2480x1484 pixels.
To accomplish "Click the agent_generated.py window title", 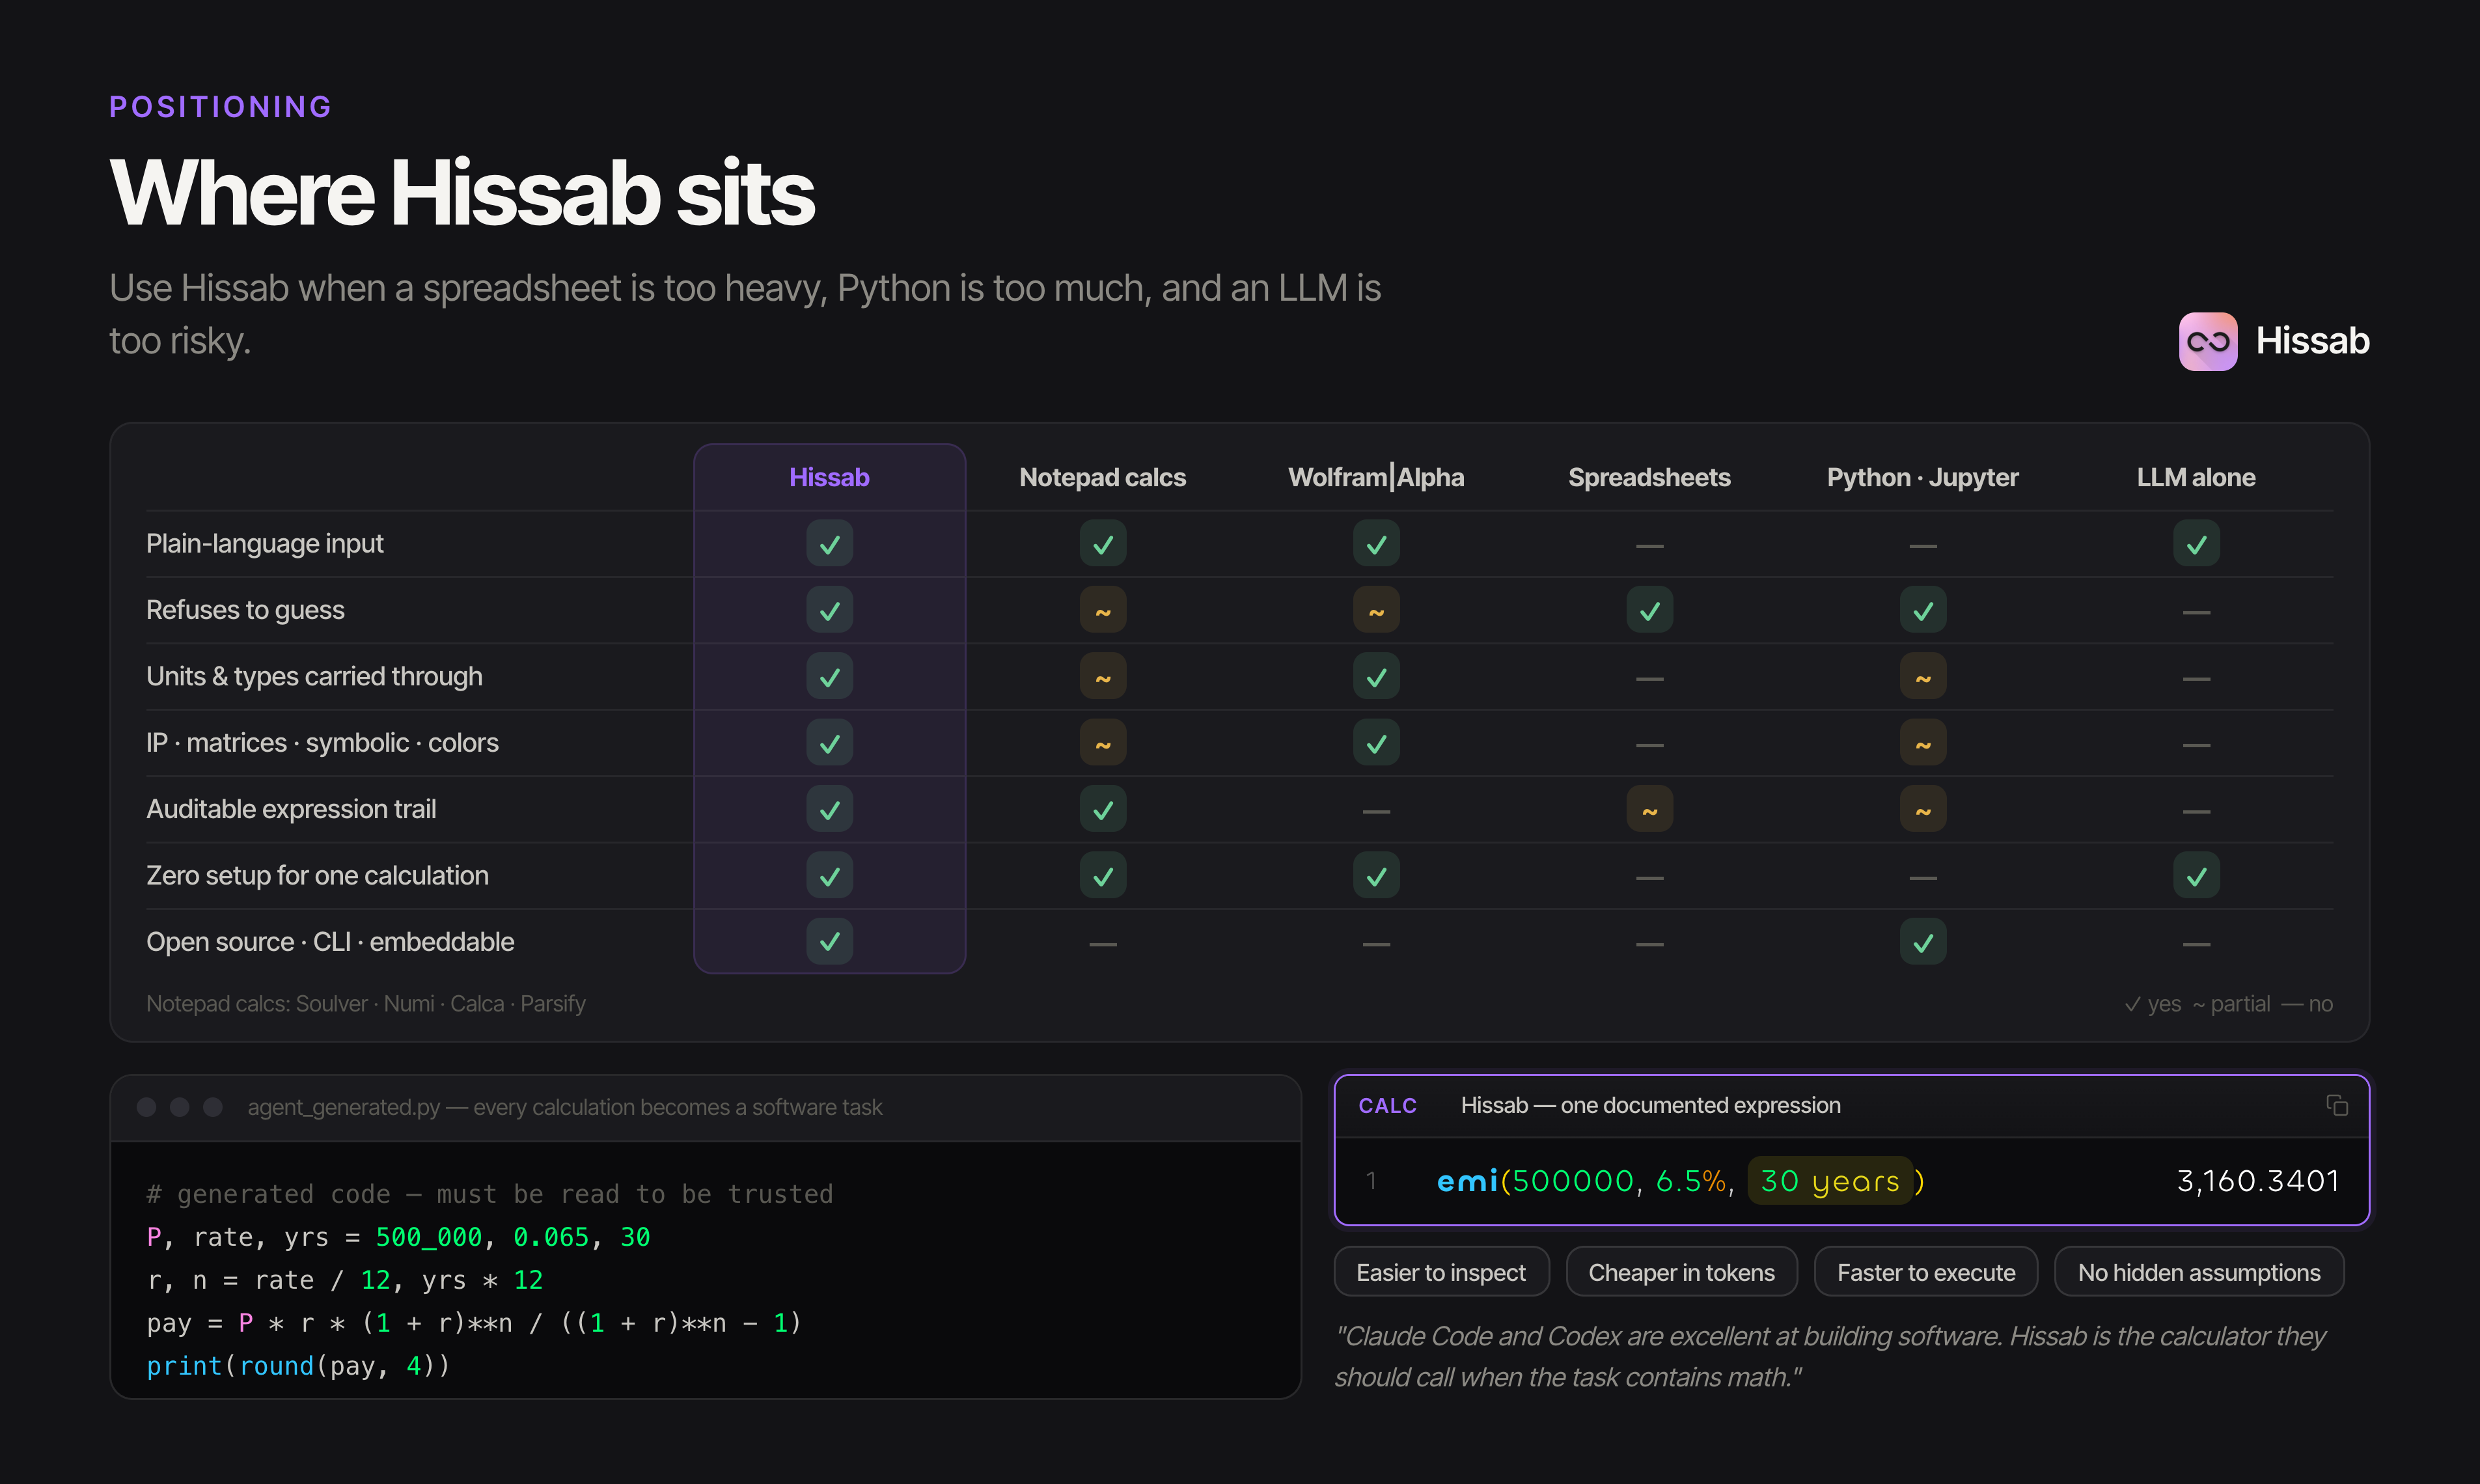I will coord(565,1107).
